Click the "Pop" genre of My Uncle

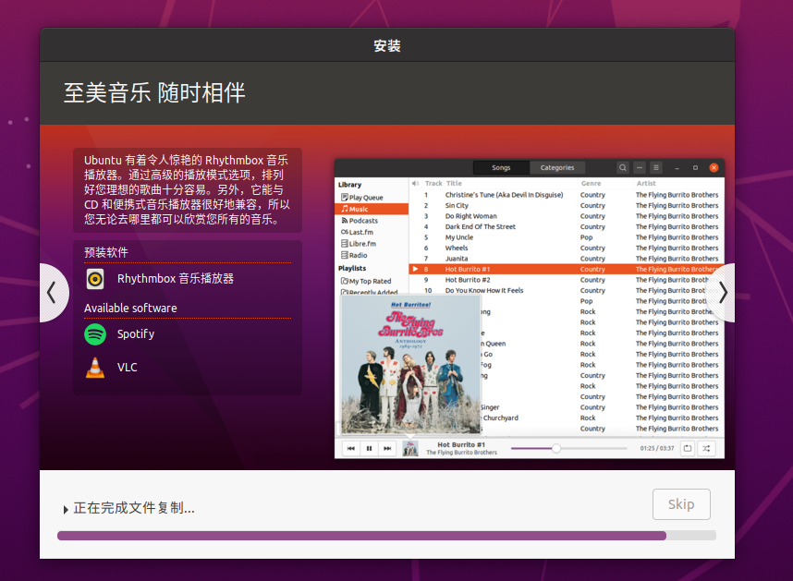pos(586,237)
